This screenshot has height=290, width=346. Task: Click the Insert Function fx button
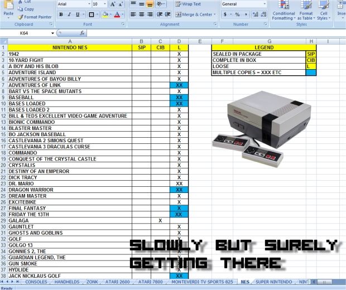pos(82,33)
